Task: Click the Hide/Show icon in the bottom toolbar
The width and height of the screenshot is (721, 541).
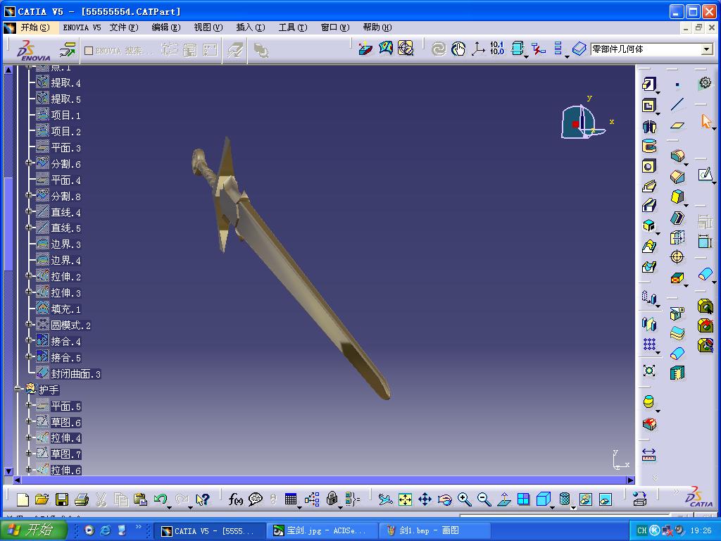Action: (x=585, y=499)
